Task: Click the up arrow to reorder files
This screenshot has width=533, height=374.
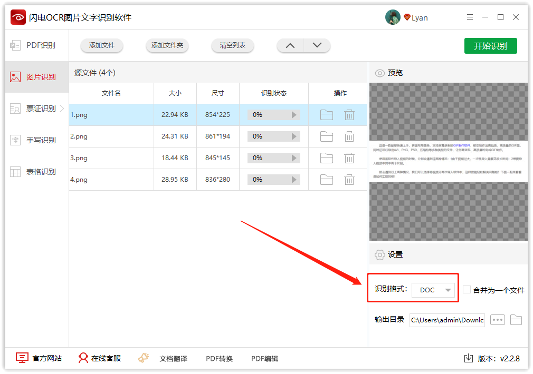Action: coord(290,46)
